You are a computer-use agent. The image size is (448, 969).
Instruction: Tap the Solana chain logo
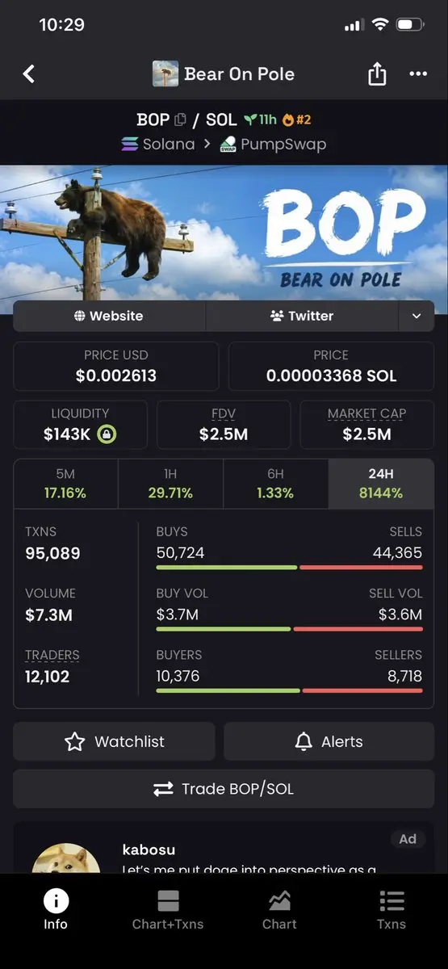click(x=130, y=145)
